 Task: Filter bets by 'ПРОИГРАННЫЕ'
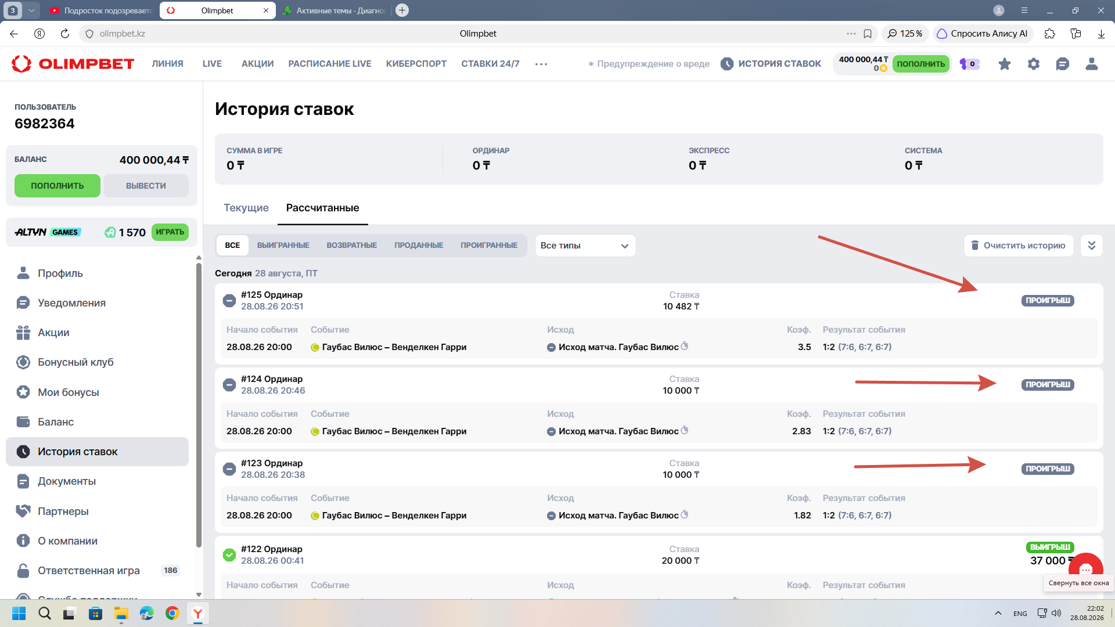489,246
